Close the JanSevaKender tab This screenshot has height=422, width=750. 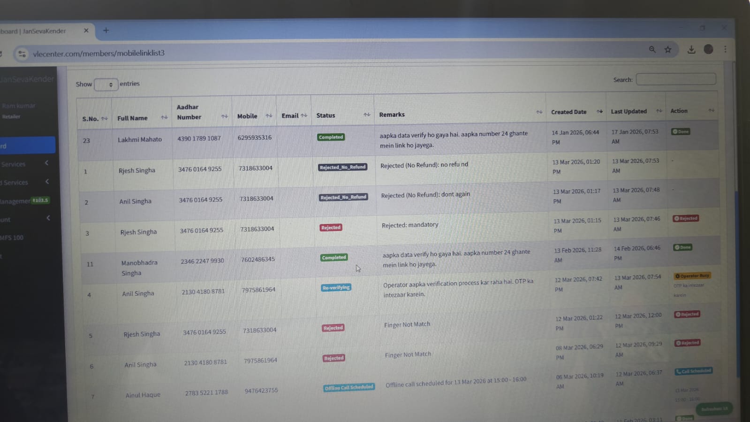point(86,31)
